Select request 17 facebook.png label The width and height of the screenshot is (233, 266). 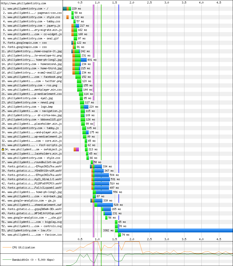pyautogui.click(x=32, y=77)
